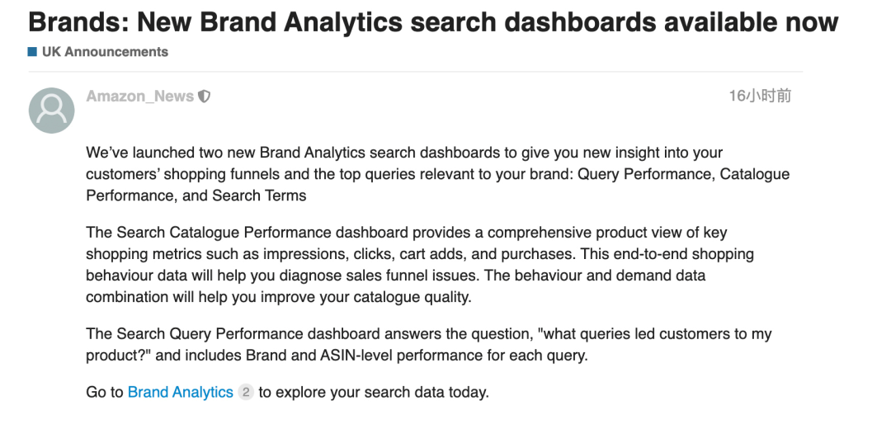Viewport: 891px width, 429px height.
Task: Open the Amazon_News avatar
Action: (x=51, y=110)
